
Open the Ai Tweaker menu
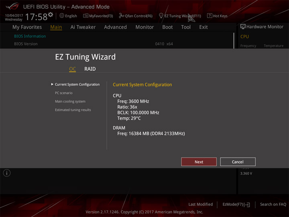pos(83,27)
